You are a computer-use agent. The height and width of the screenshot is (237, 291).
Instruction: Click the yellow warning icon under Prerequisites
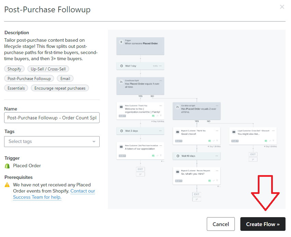[7, 185]
